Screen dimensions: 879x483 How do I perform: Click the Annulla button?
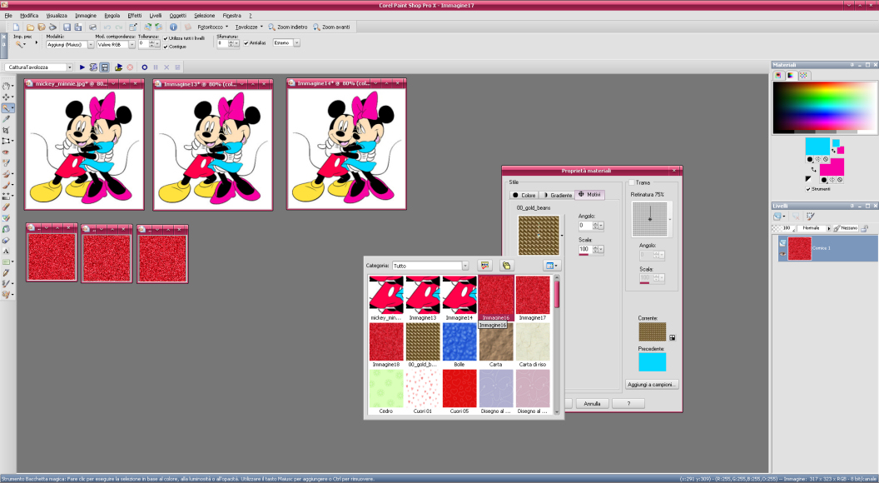pos(592,403)
